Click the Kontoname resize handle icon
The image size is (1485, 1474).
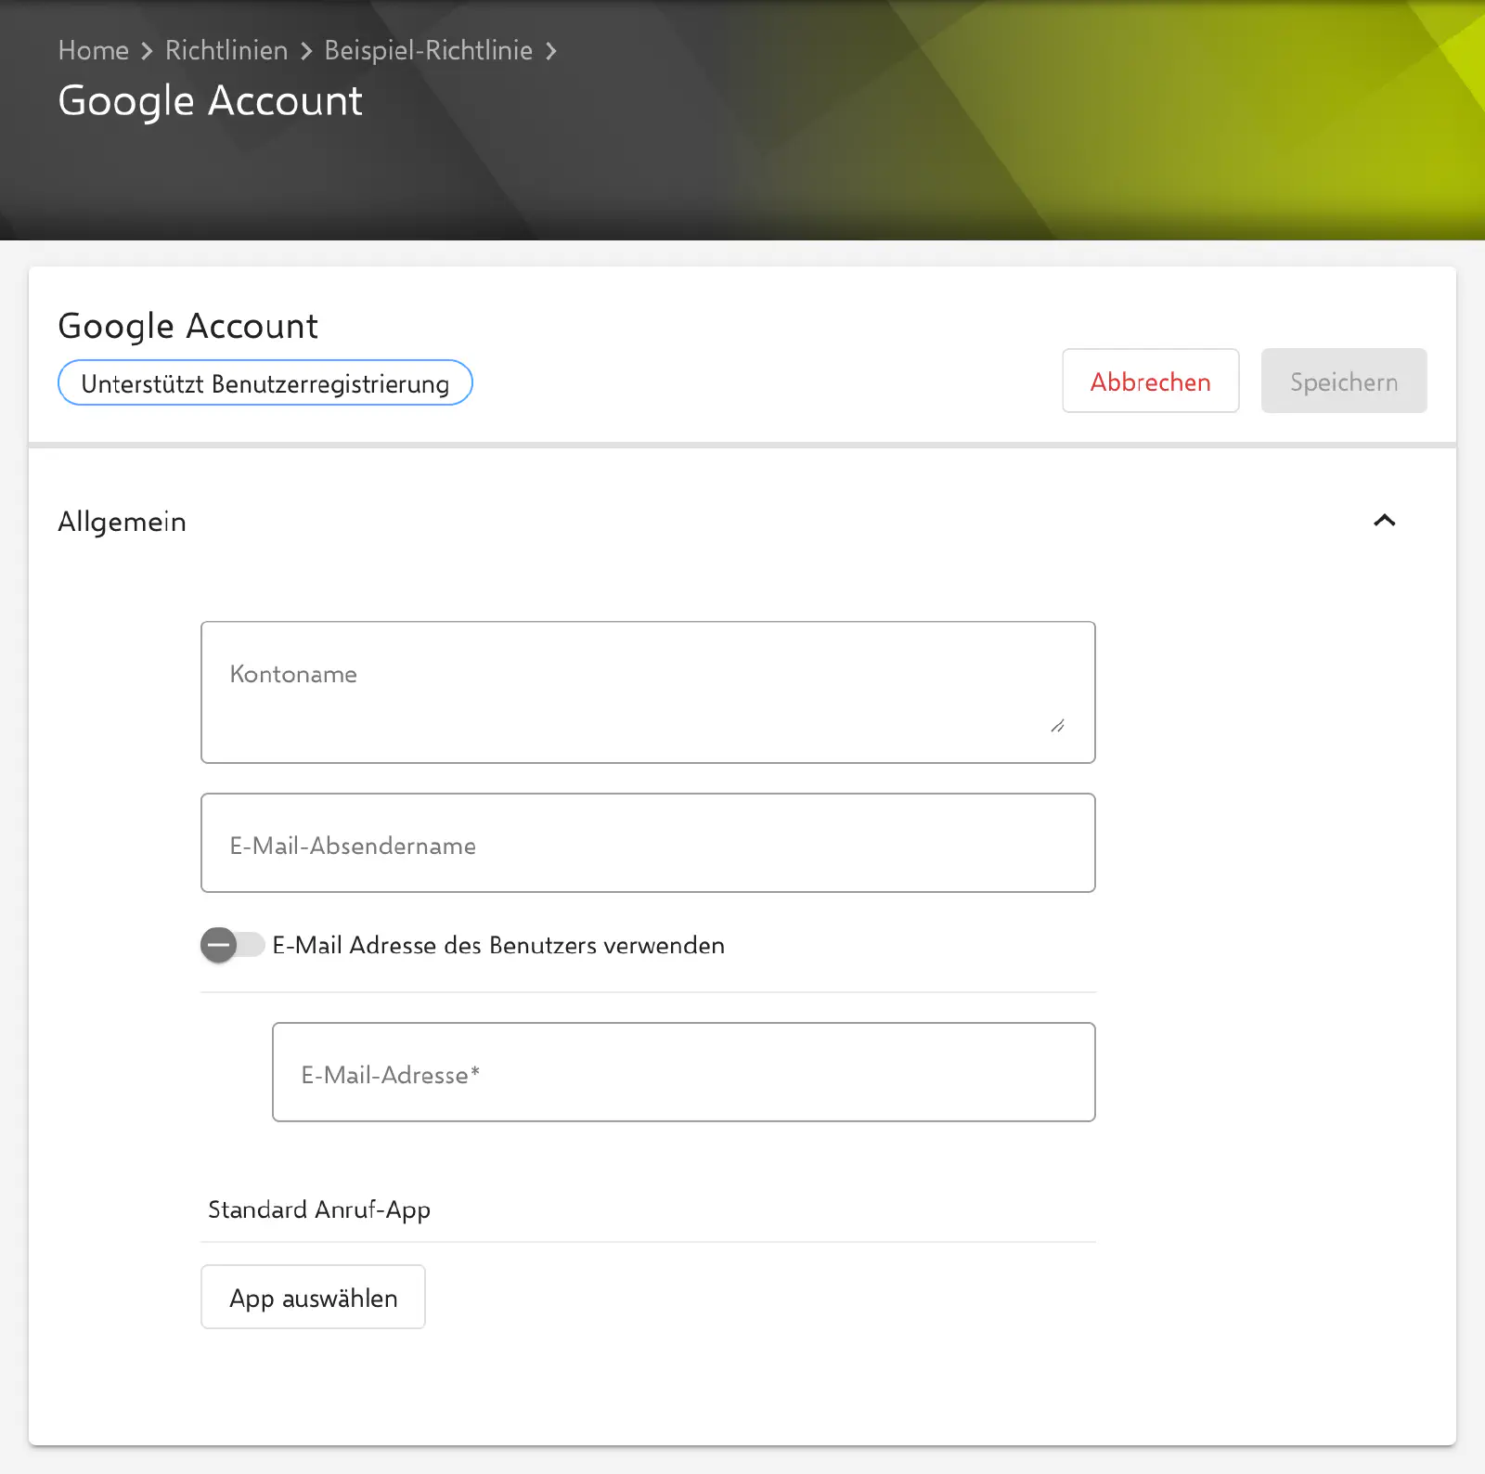pos(1057,726)
